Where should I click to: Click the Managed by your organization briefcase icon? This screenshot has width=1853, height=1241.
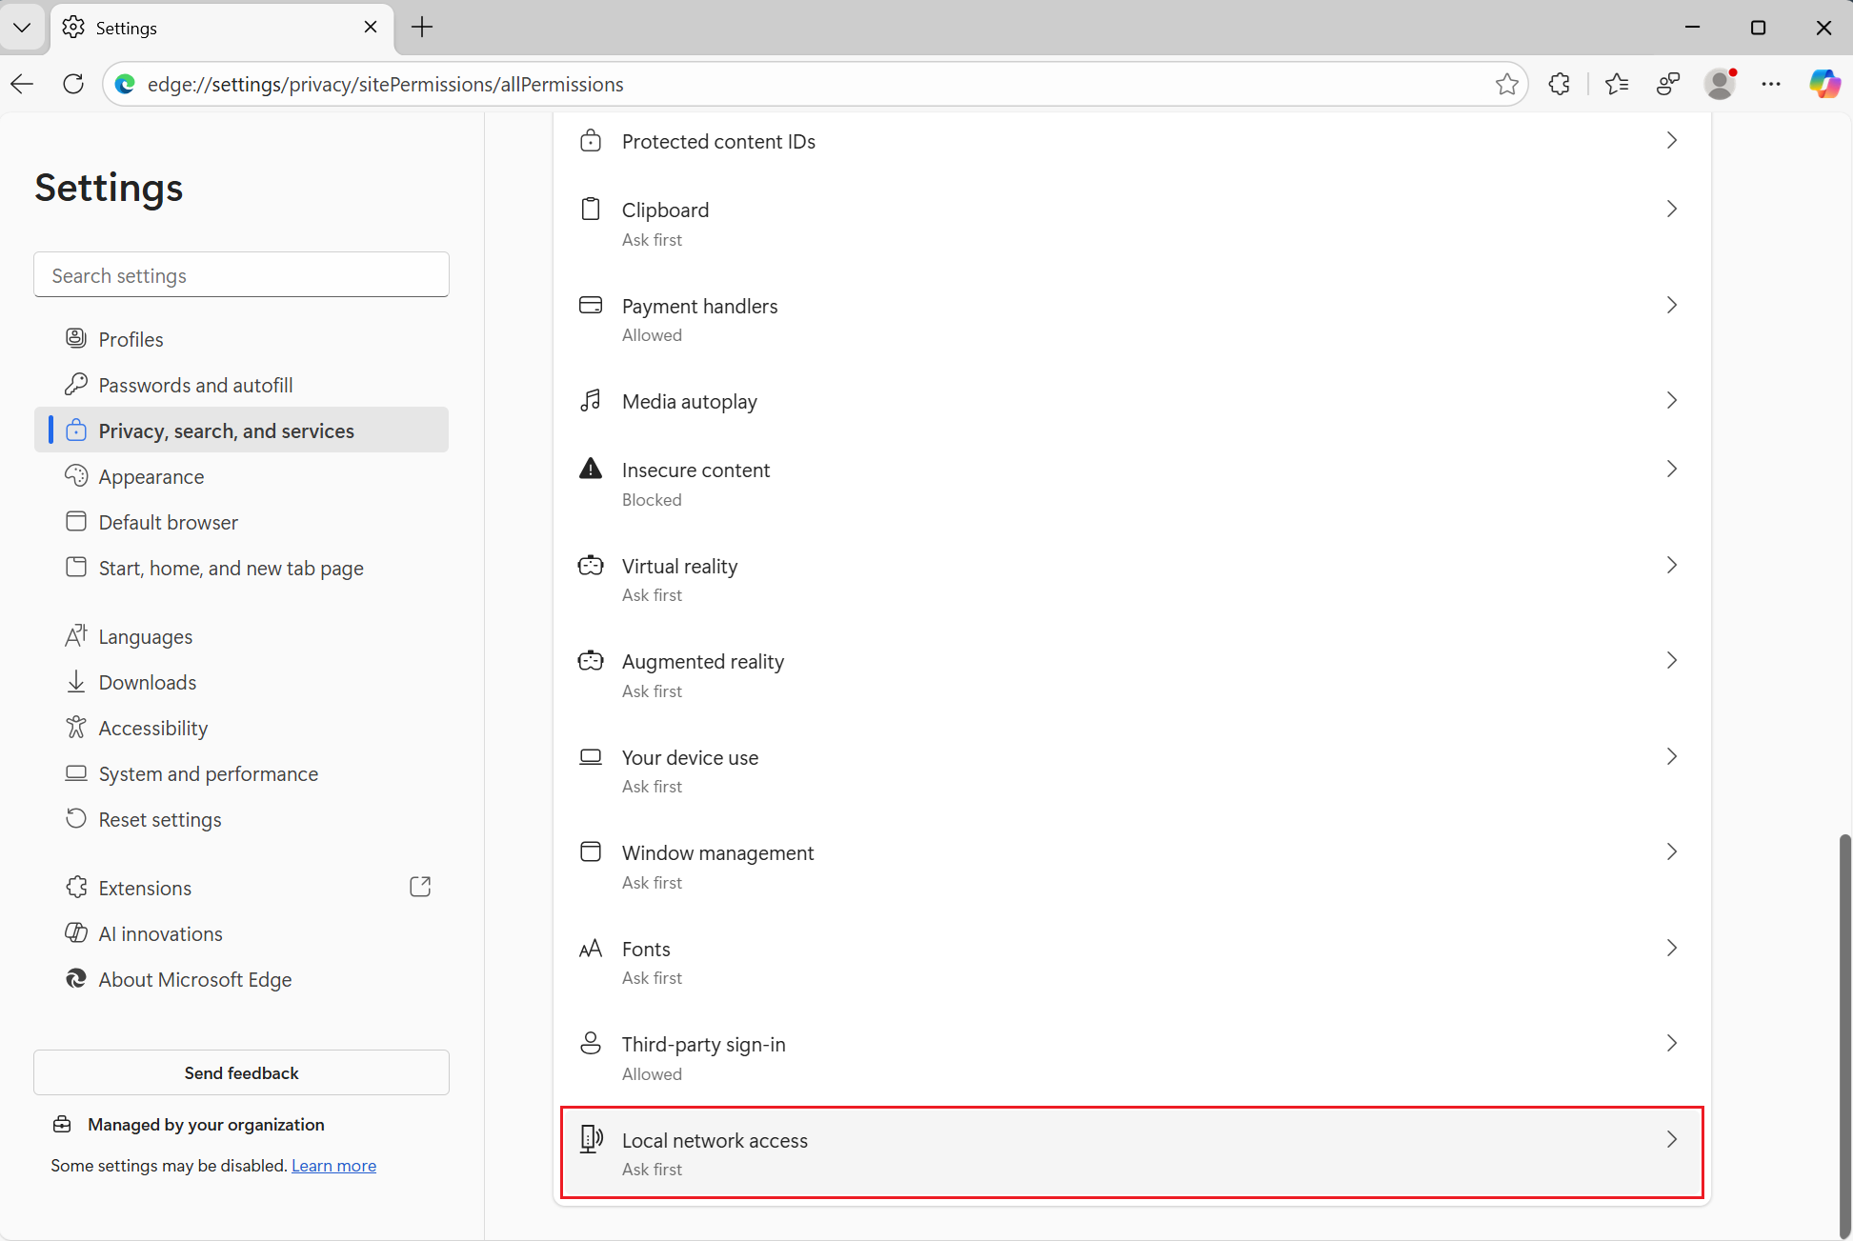pyautogui.click(x=62, y=1125)
